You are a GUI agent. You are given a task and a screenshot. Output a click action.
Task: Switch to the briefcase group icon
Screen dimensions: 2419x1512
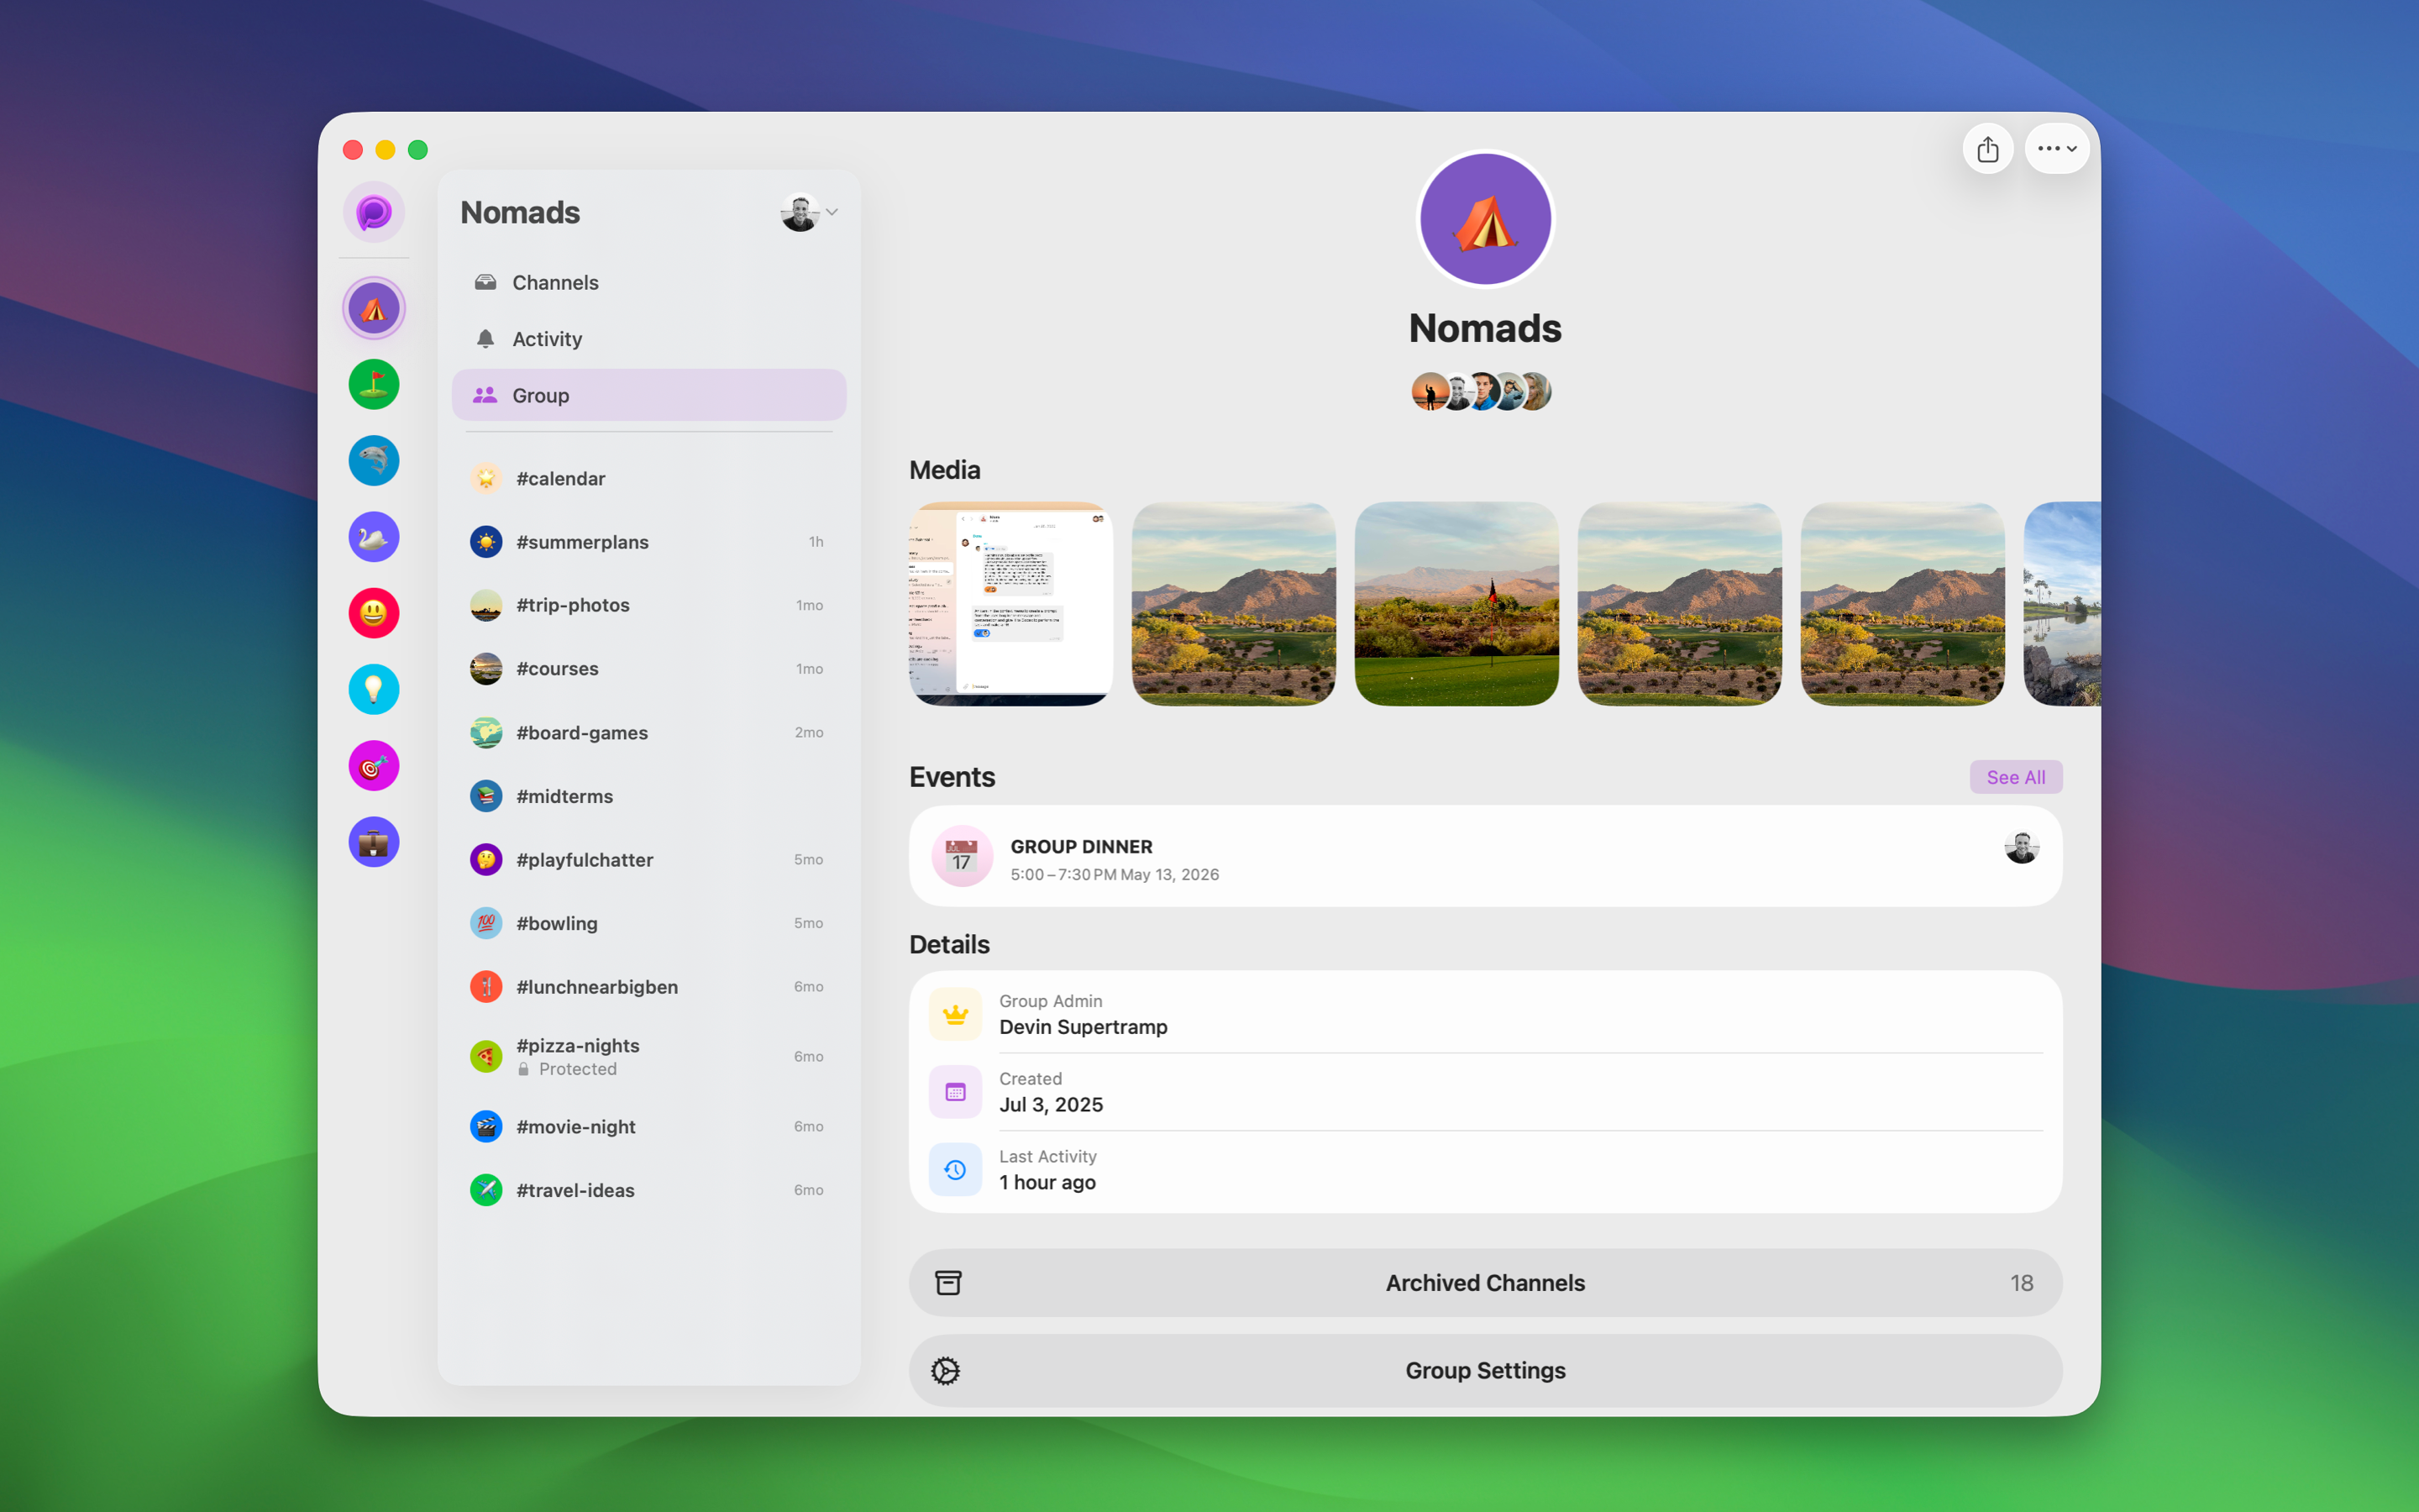[374, 842]
